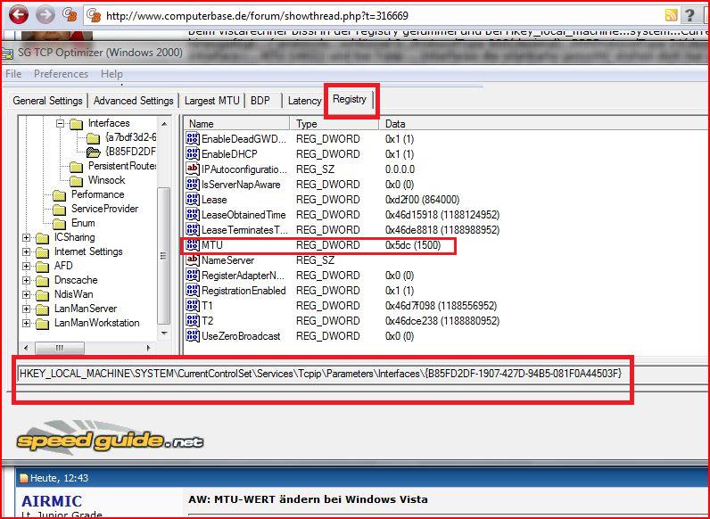
Task: Select the Lease DWORD value icon
Action: (x=193, y=199)
